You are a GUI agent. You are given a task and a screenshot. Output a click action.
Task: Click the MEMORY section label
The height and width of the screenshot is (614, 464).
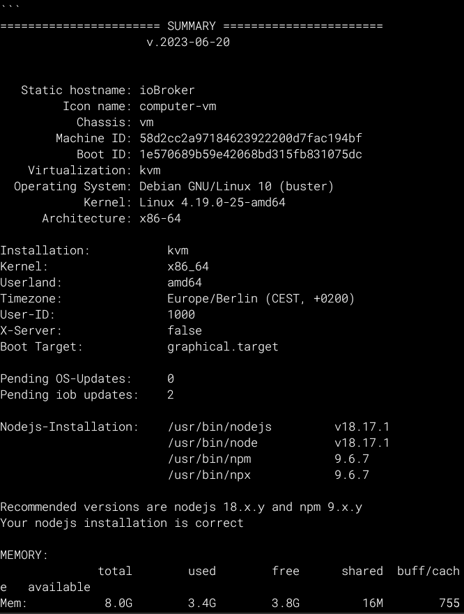24,555
